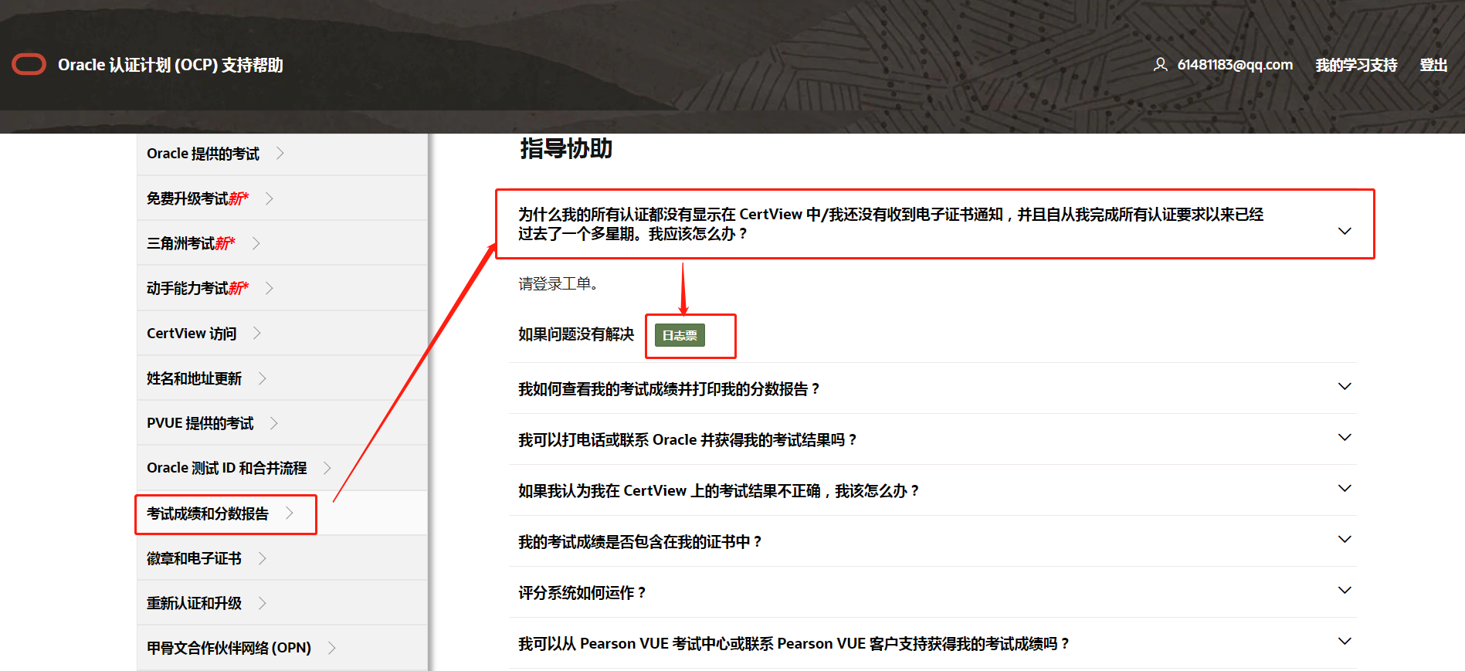Click 登出 to sign out
This screenshot has width=1465, height=671.
[1433, 65]
